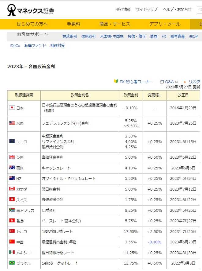This screenshot has height=271, width=202.
Task: Click the FX beginner corner leaf icon
Action: click(x=116, y=81)
